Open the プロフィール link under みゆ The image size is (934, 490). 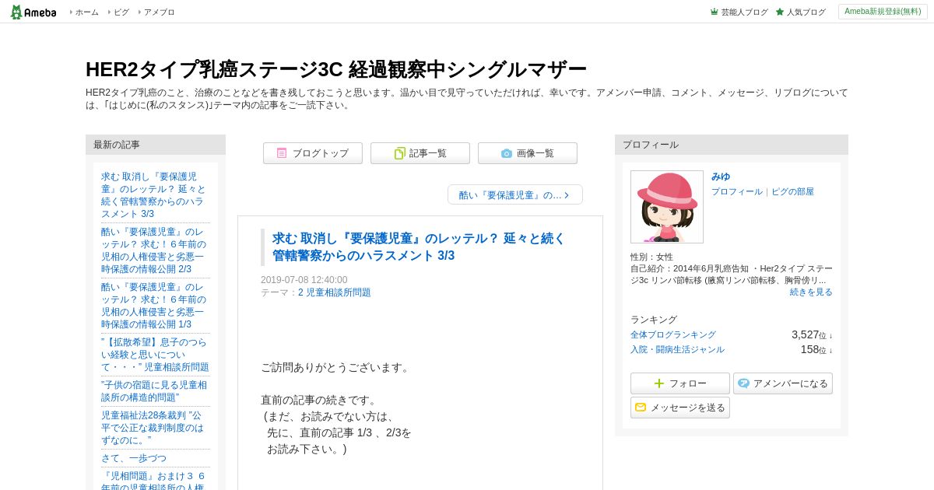tap(737, 191)
